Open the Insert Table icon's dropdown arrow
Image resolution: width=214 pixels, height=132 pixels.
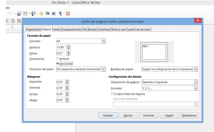(29, 13)
